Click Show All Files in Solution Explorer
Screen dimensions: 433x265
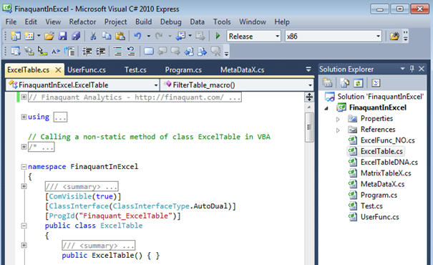[345, 82]
